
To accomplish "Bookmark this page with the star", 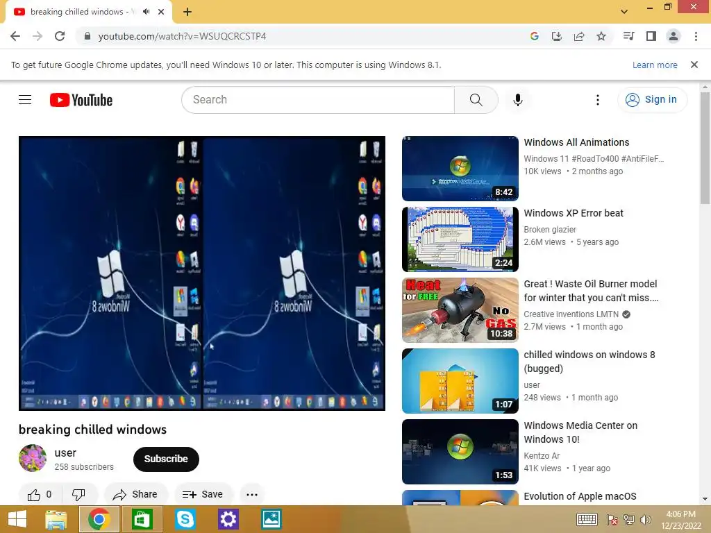I will (601, 36).
